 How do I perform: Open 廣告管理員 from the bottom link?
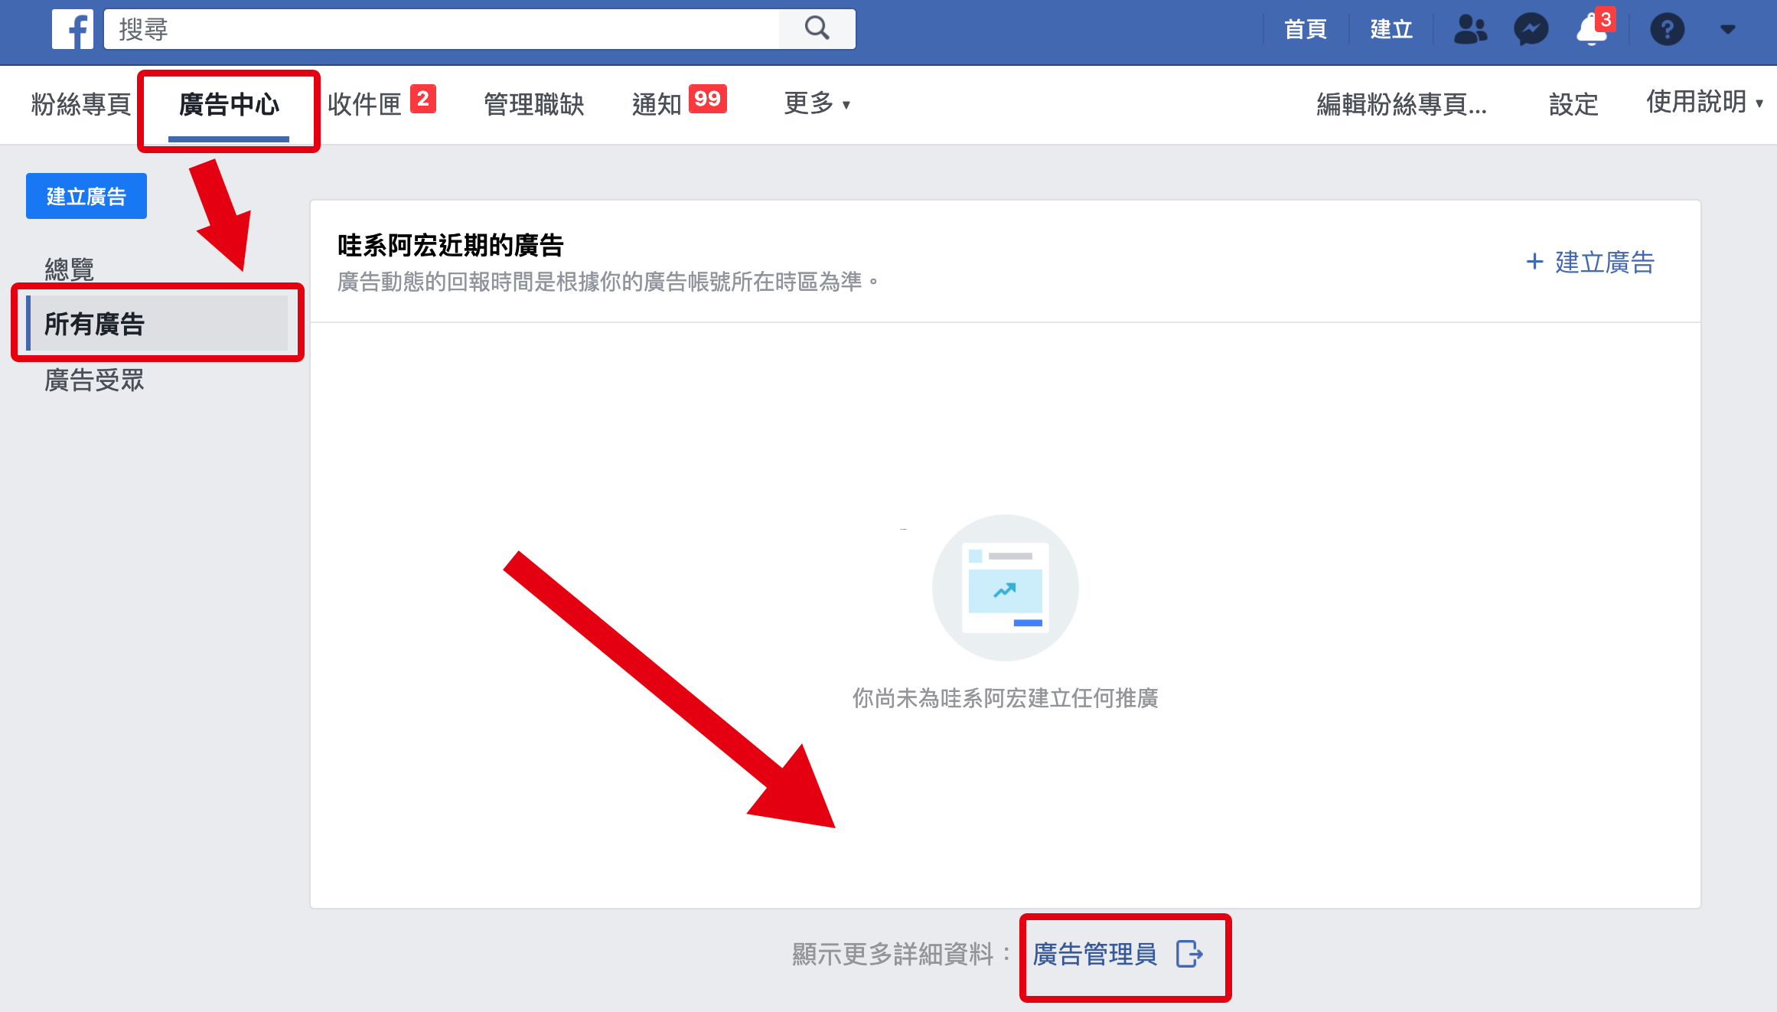pos(1094,955)
